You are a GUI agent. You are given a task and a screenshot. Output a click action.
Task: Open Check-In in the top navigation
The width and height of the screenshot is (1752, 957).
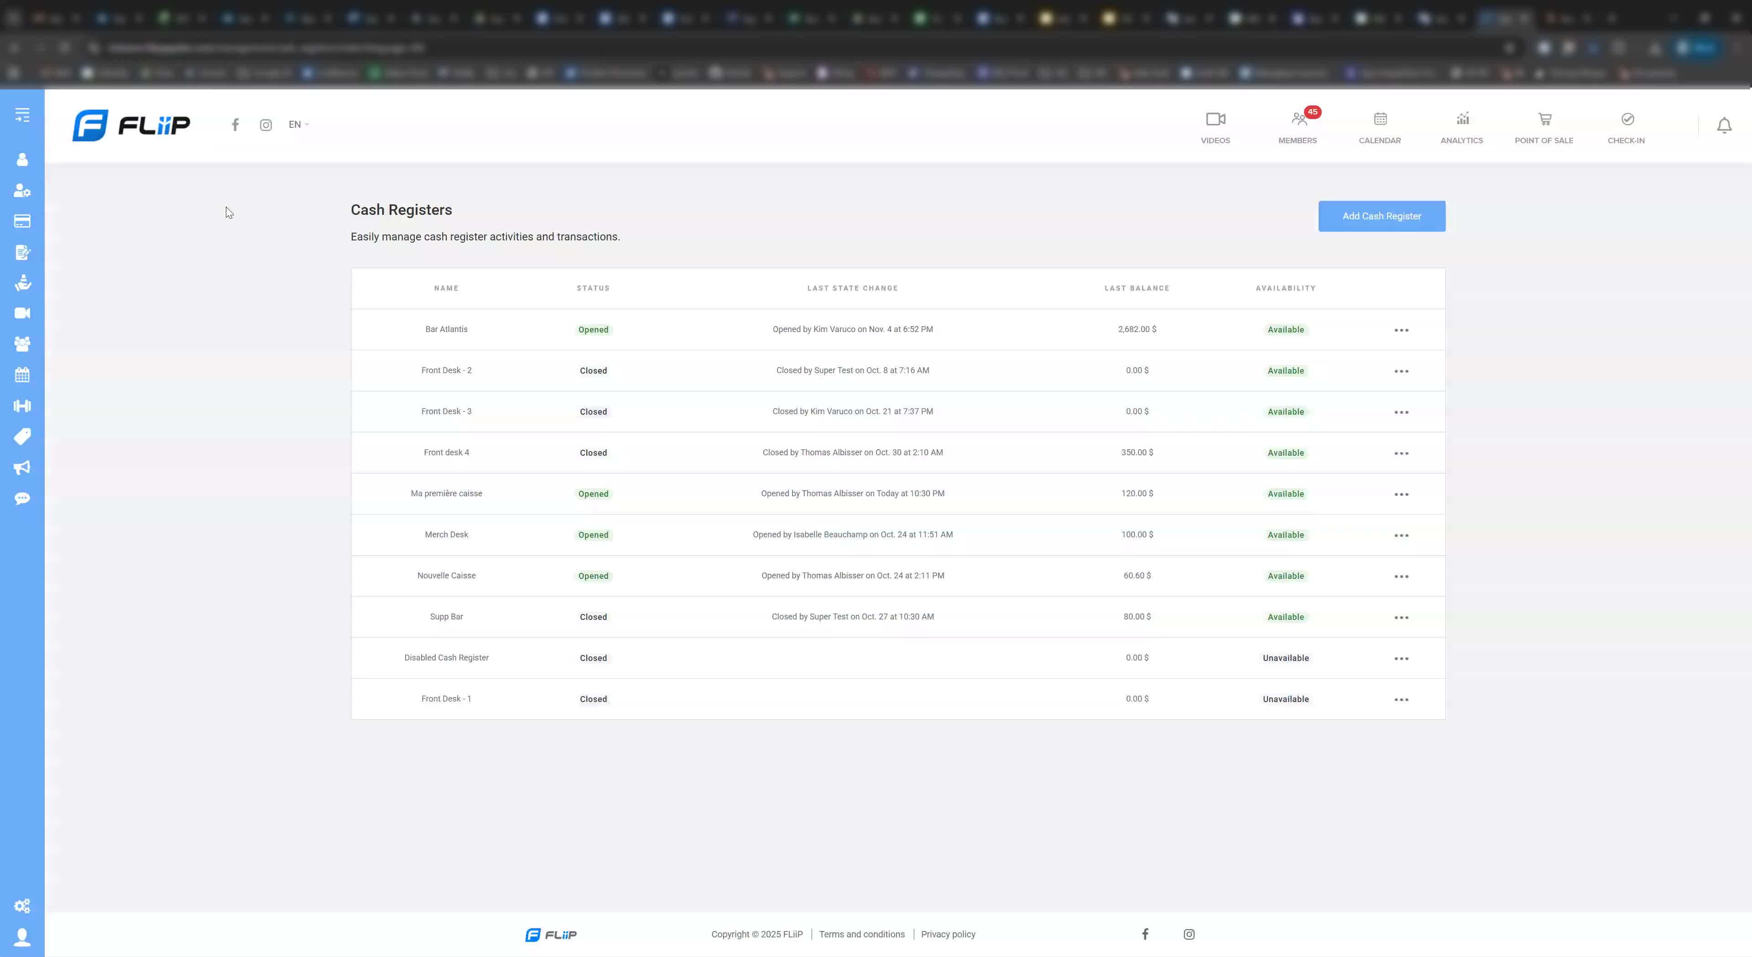(x=1626, y=128)
